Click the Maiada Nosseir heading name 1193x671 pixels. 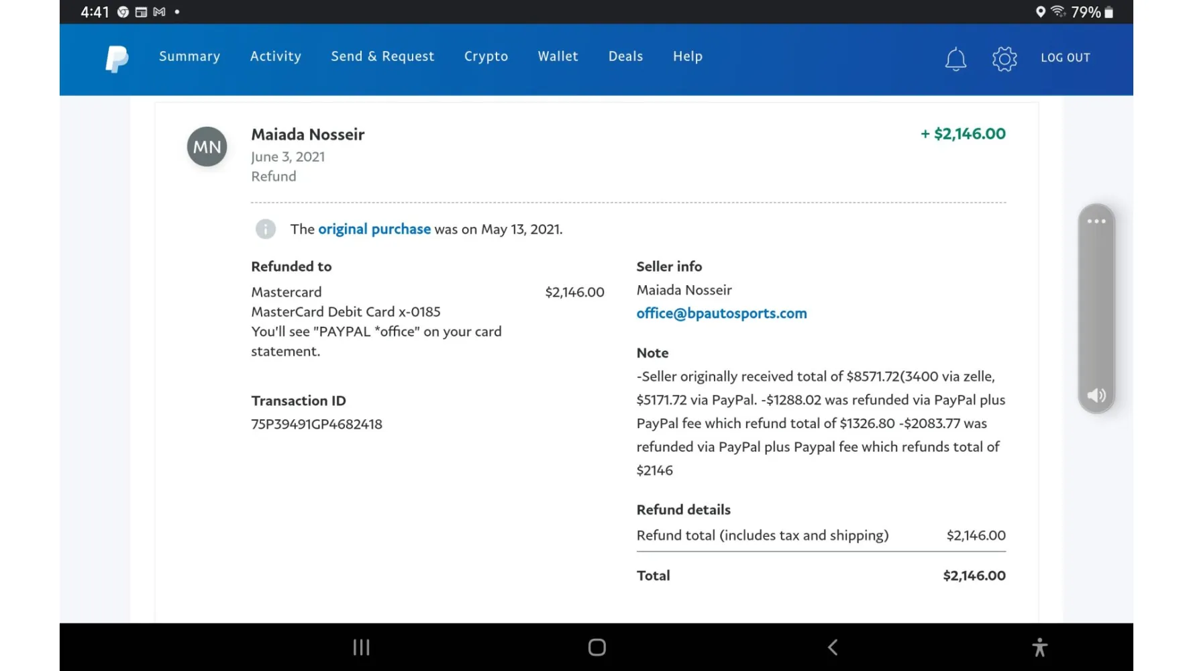point(308,134)
